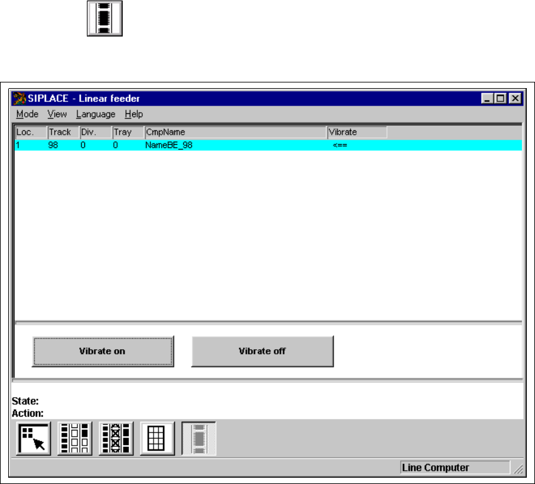This screenshot has width=535, height=484.
Task: Click the SIPLACE application title icon
Action: click(x=19, y=99)
